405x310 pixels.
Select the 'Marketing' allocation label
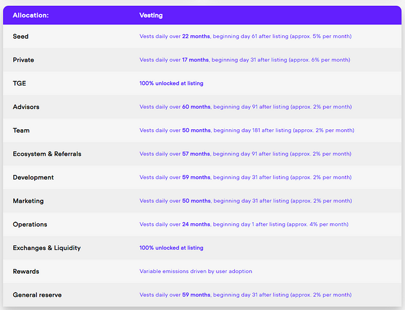click(28, 201)
